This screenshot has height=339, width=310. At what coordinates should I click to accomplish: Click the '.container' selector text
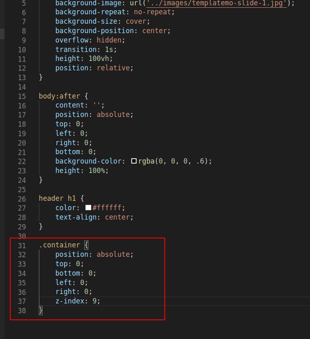(x=59, y=245)
